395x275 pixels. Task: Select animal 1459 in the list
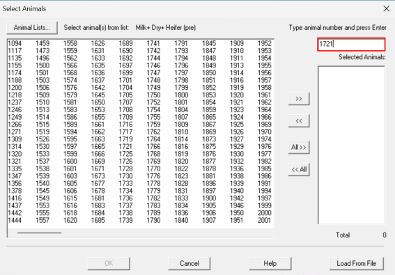point(42,43)
